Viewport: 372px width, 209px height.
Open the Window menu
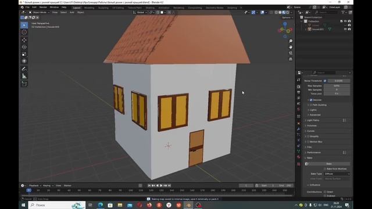pos(54,8)
